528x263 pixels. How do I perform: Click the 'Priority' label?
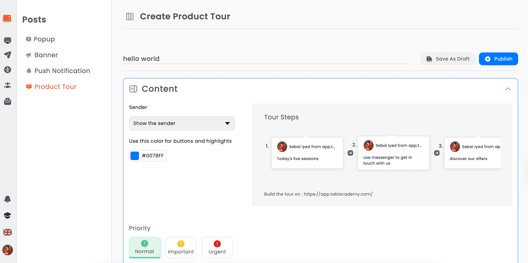point(140,228)
